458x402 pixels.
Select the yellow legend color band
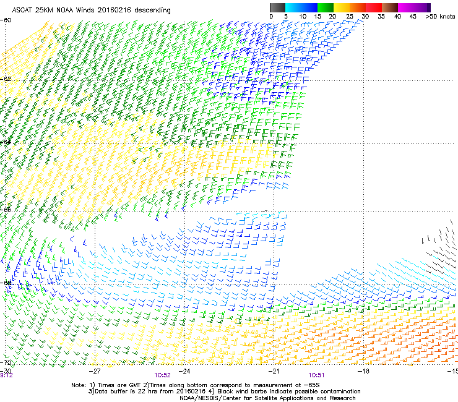coord(342,7)
